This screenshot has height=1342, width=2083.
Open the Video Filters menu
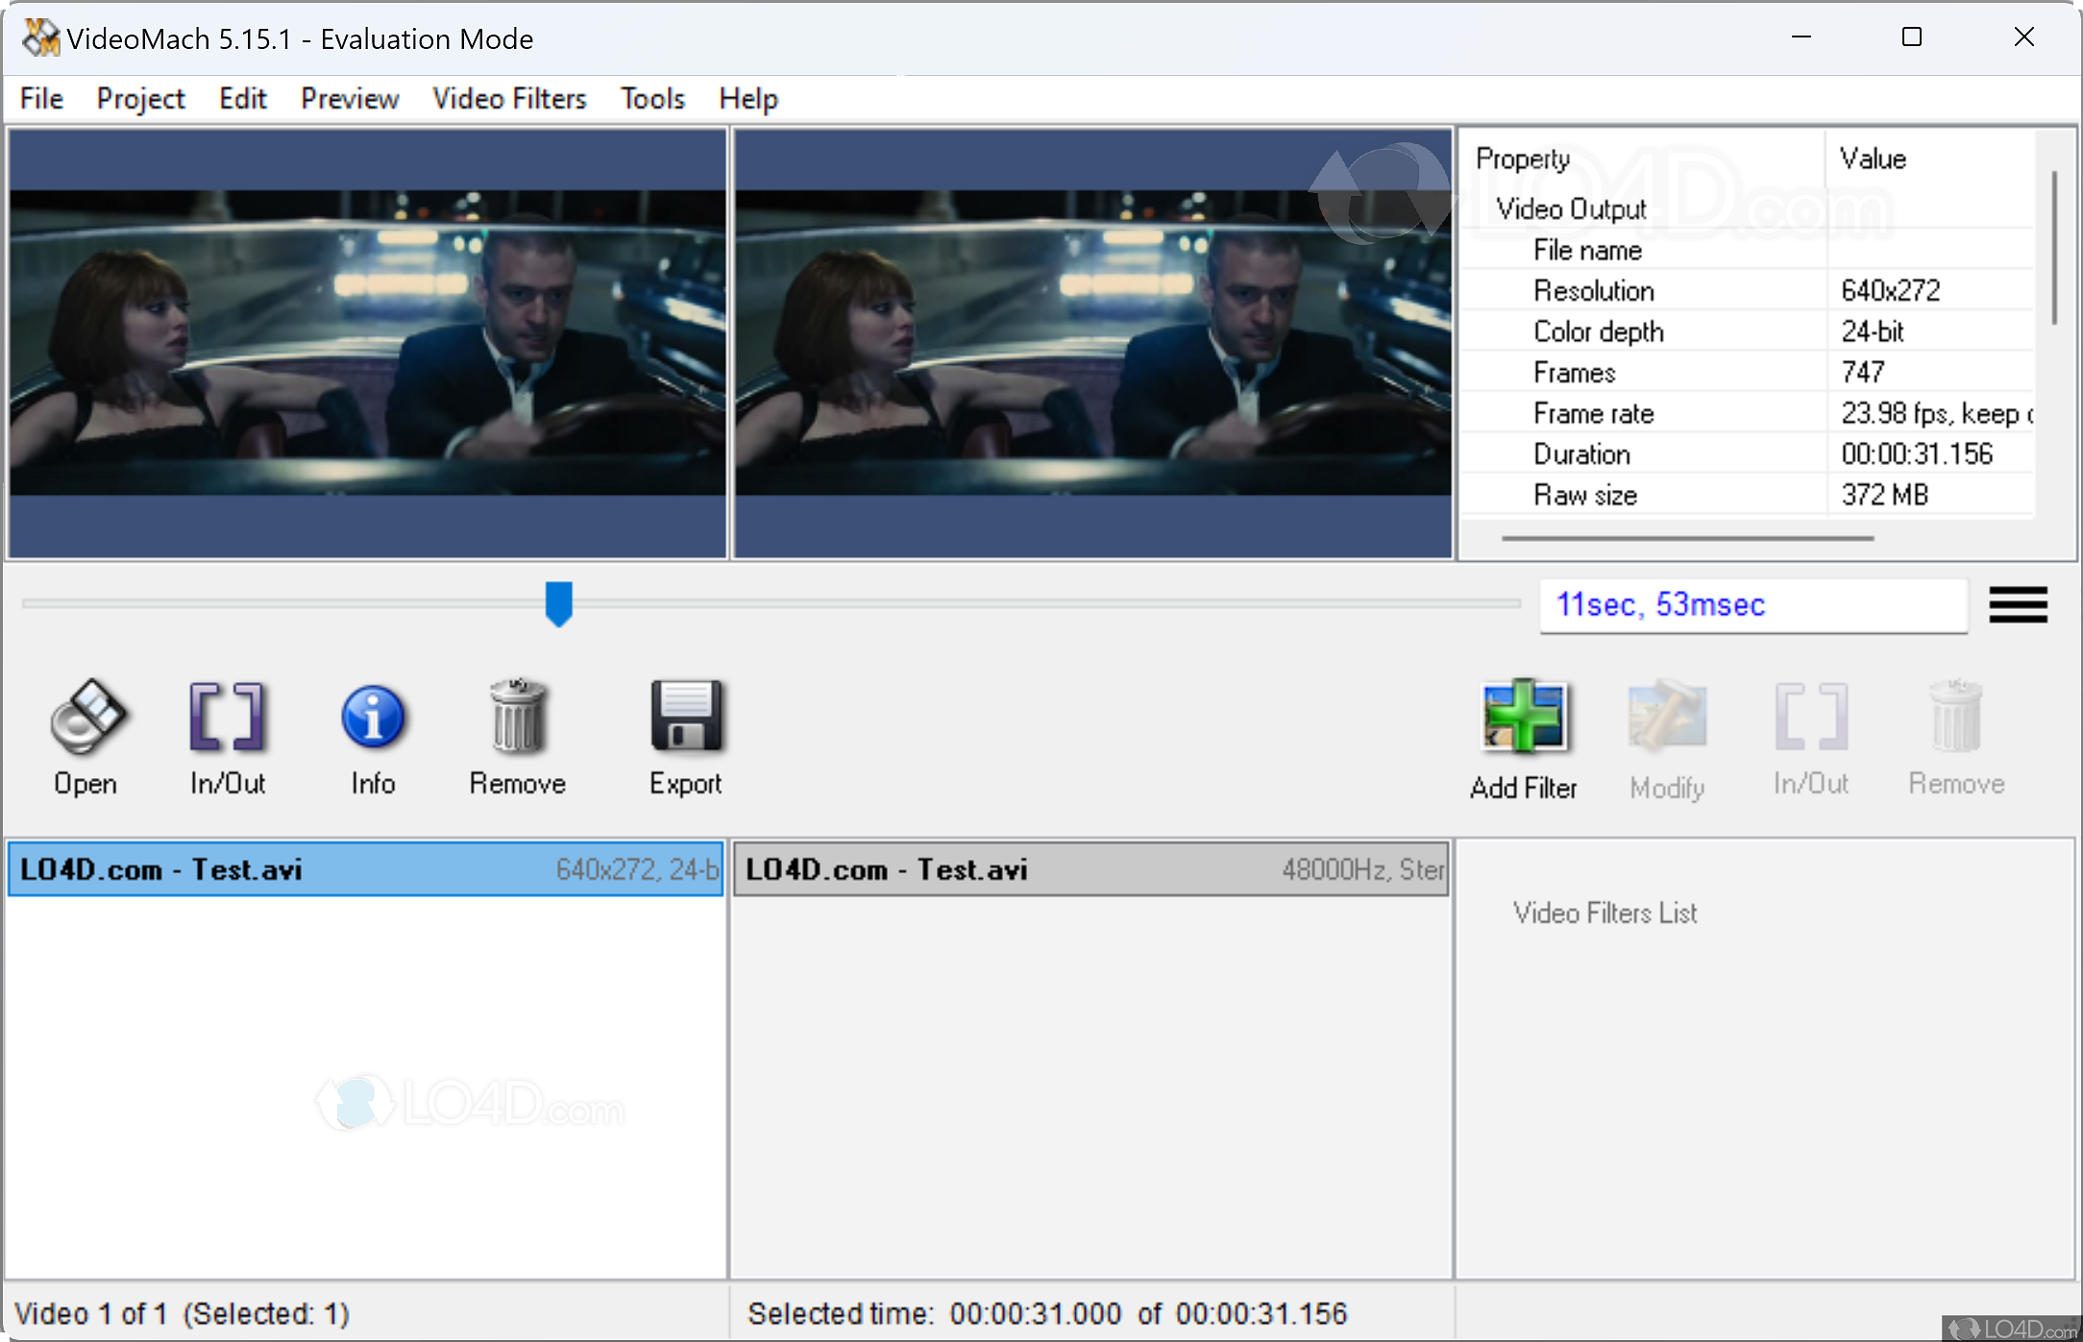[509, 98]
